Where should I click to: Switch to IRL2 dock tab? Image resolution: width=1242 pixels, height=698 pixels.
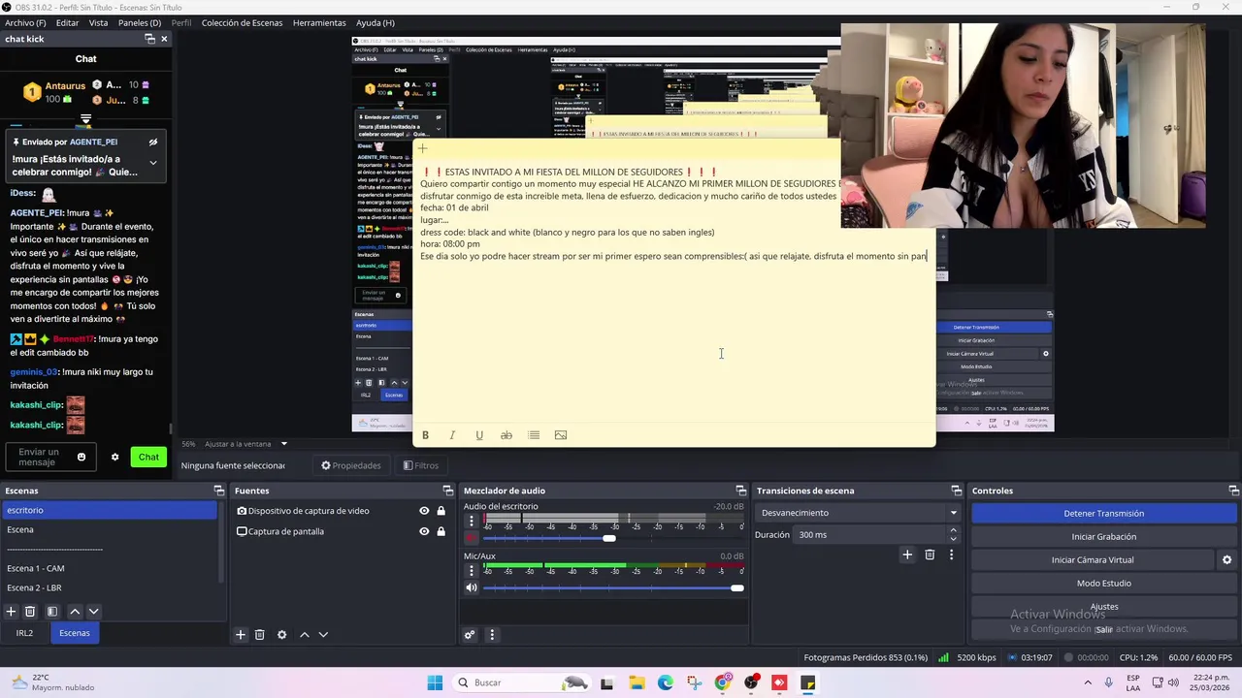point(24,633)
